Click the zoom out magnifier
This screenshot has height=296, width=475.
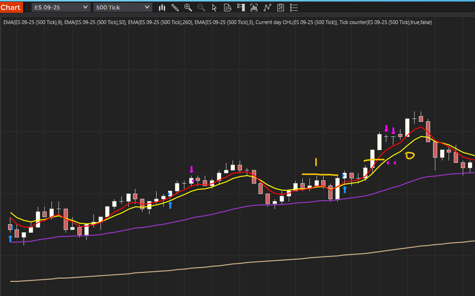pyautogui.click(x=201, y=8)
